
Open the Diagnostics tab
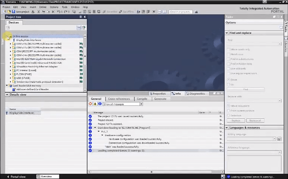pyautogui.click(x=197, y=93)
